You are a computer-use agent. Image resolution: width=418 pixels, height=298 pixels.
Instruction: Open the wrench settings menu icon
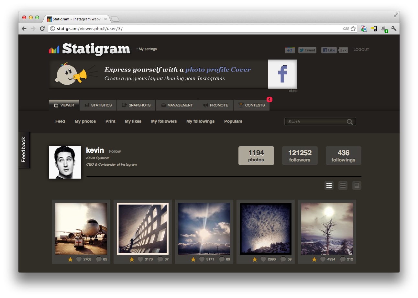click(x=394, y=29)
